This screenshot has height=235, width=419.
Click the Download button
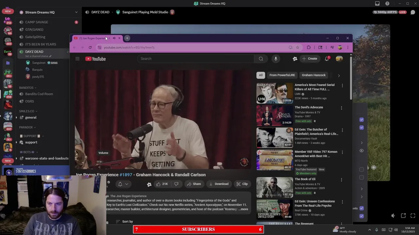[219, 184]
